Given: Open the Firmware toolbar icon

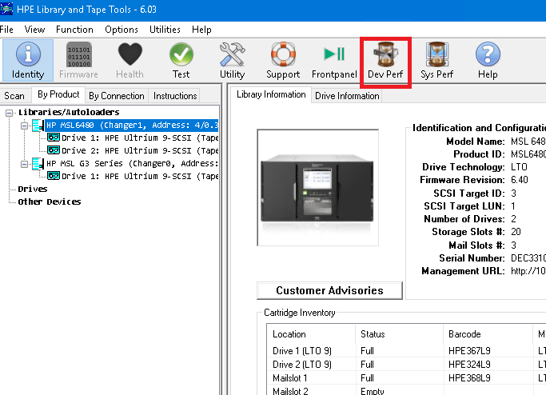Looking at the screenshot, I should pyautogui.click(x=78, y=60).
